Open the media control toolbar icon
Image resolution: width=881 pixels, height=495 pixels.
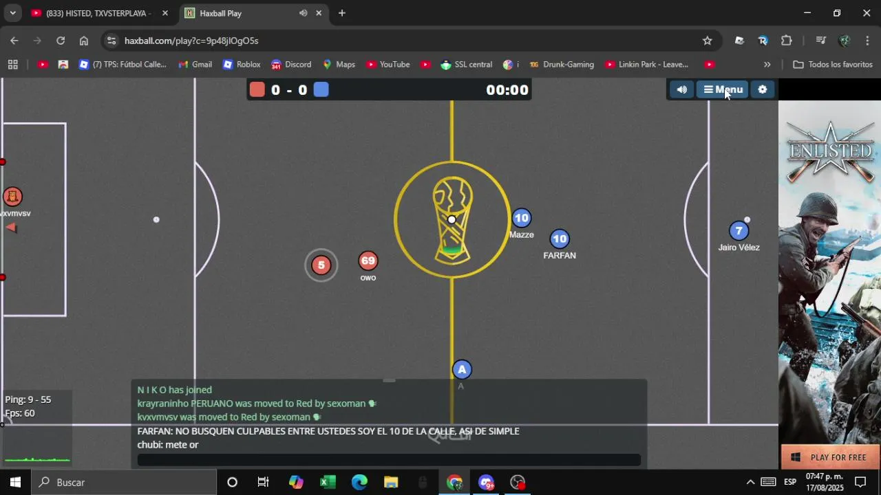(x=820, y=41)
